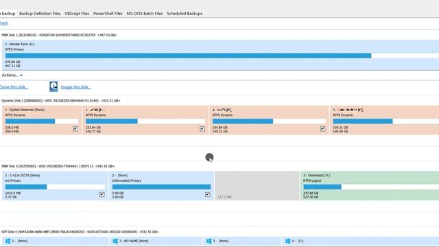
Task: Open the MS-DOS Batch Files tab
Action: point(145,14)
